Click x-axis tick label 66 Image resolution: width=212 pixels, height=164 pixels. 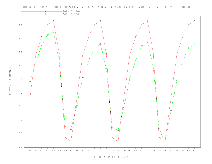click(x=159, y=151)
